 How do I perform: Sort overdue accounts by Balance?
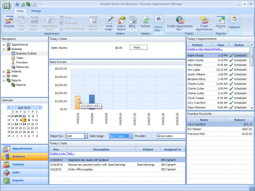coord(240,120)
